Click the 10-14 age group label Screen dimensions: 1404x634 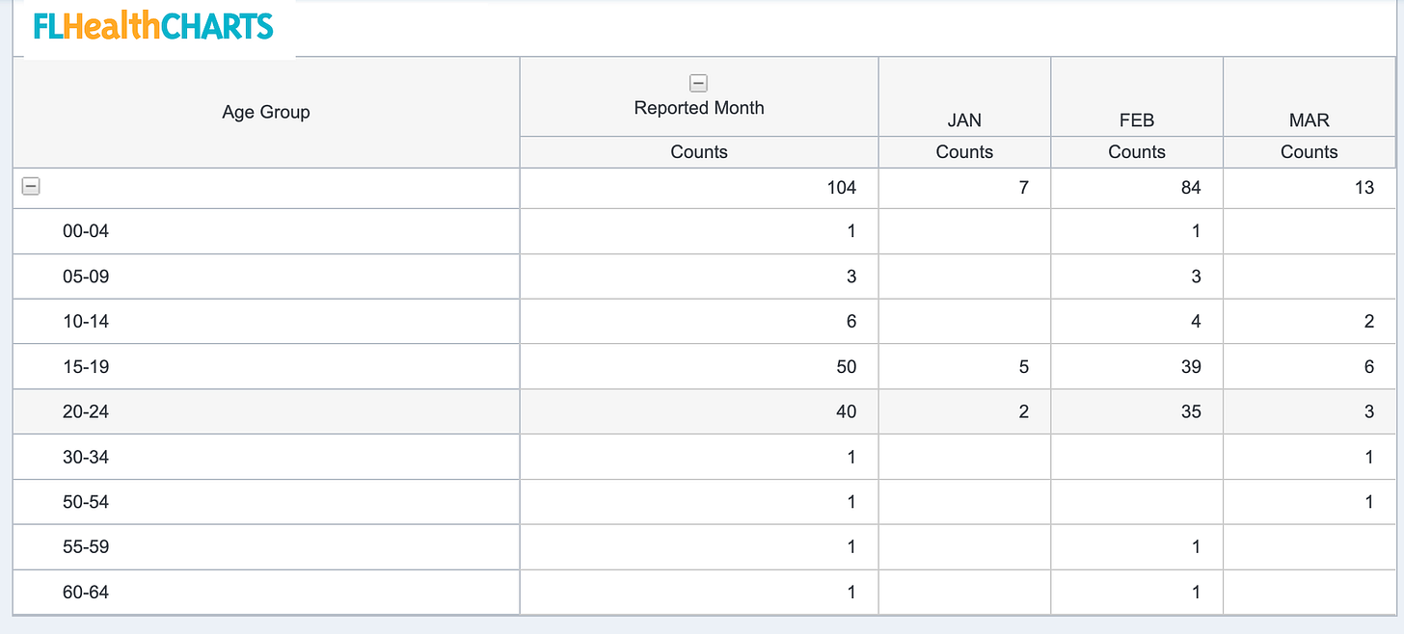click(88, 322)
